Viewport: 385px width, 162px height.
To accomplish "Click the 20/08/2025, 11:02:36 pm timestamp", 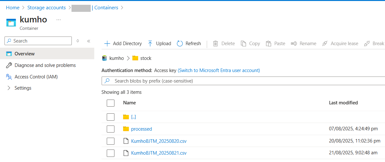I will [x=355, y=141].
